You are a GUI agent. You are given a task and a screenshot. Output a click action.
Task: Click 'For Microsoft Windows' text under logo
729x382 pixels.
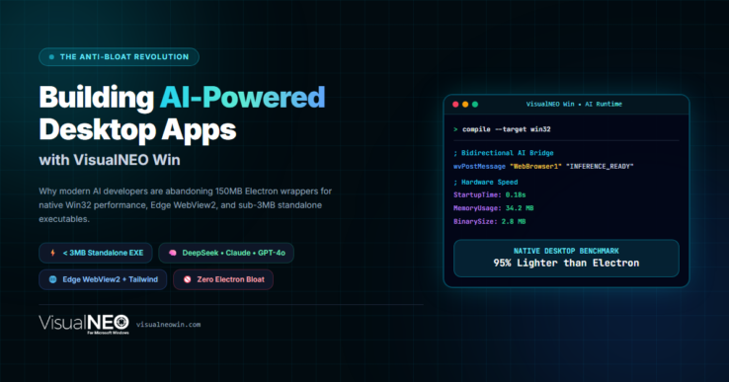click(x=108, y=333)
